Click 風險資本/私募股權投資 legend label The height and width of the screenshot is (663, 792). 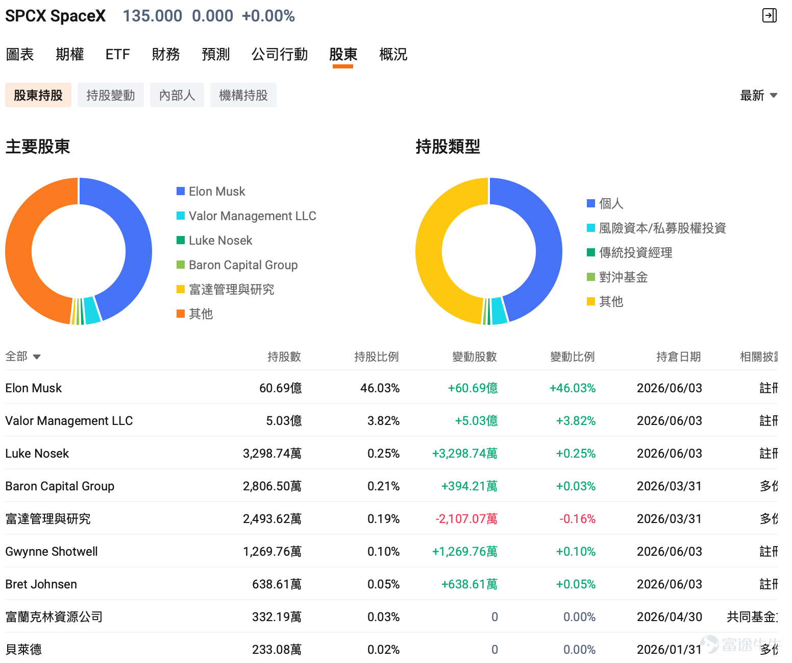point(662,228)
